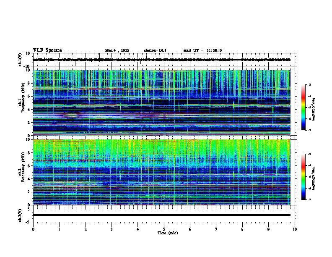Click the "-5" tick on ch.3(V) axis
Screen dimensions: 332x257
[x=29, y=222]
